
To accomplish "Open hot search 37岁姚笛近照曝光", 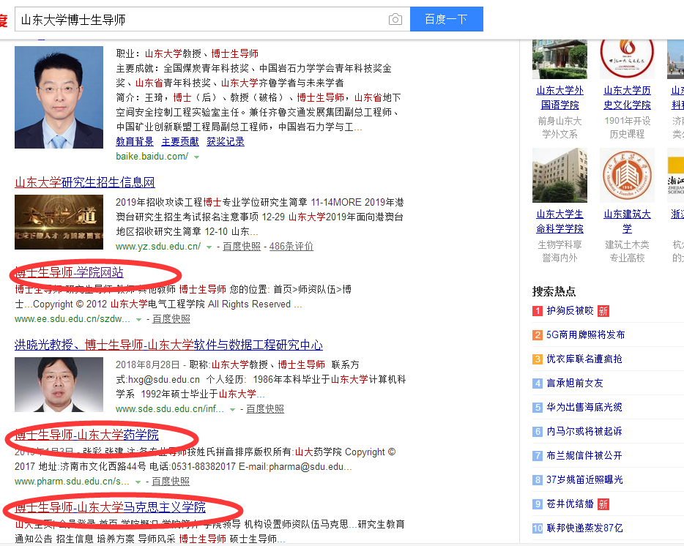I will pyautogui.click(x=584, y=479).
